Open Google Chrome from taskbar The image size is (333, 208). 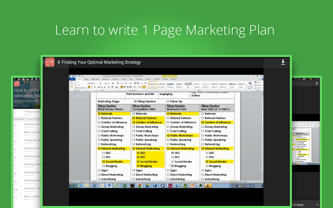tap(140, 186)
